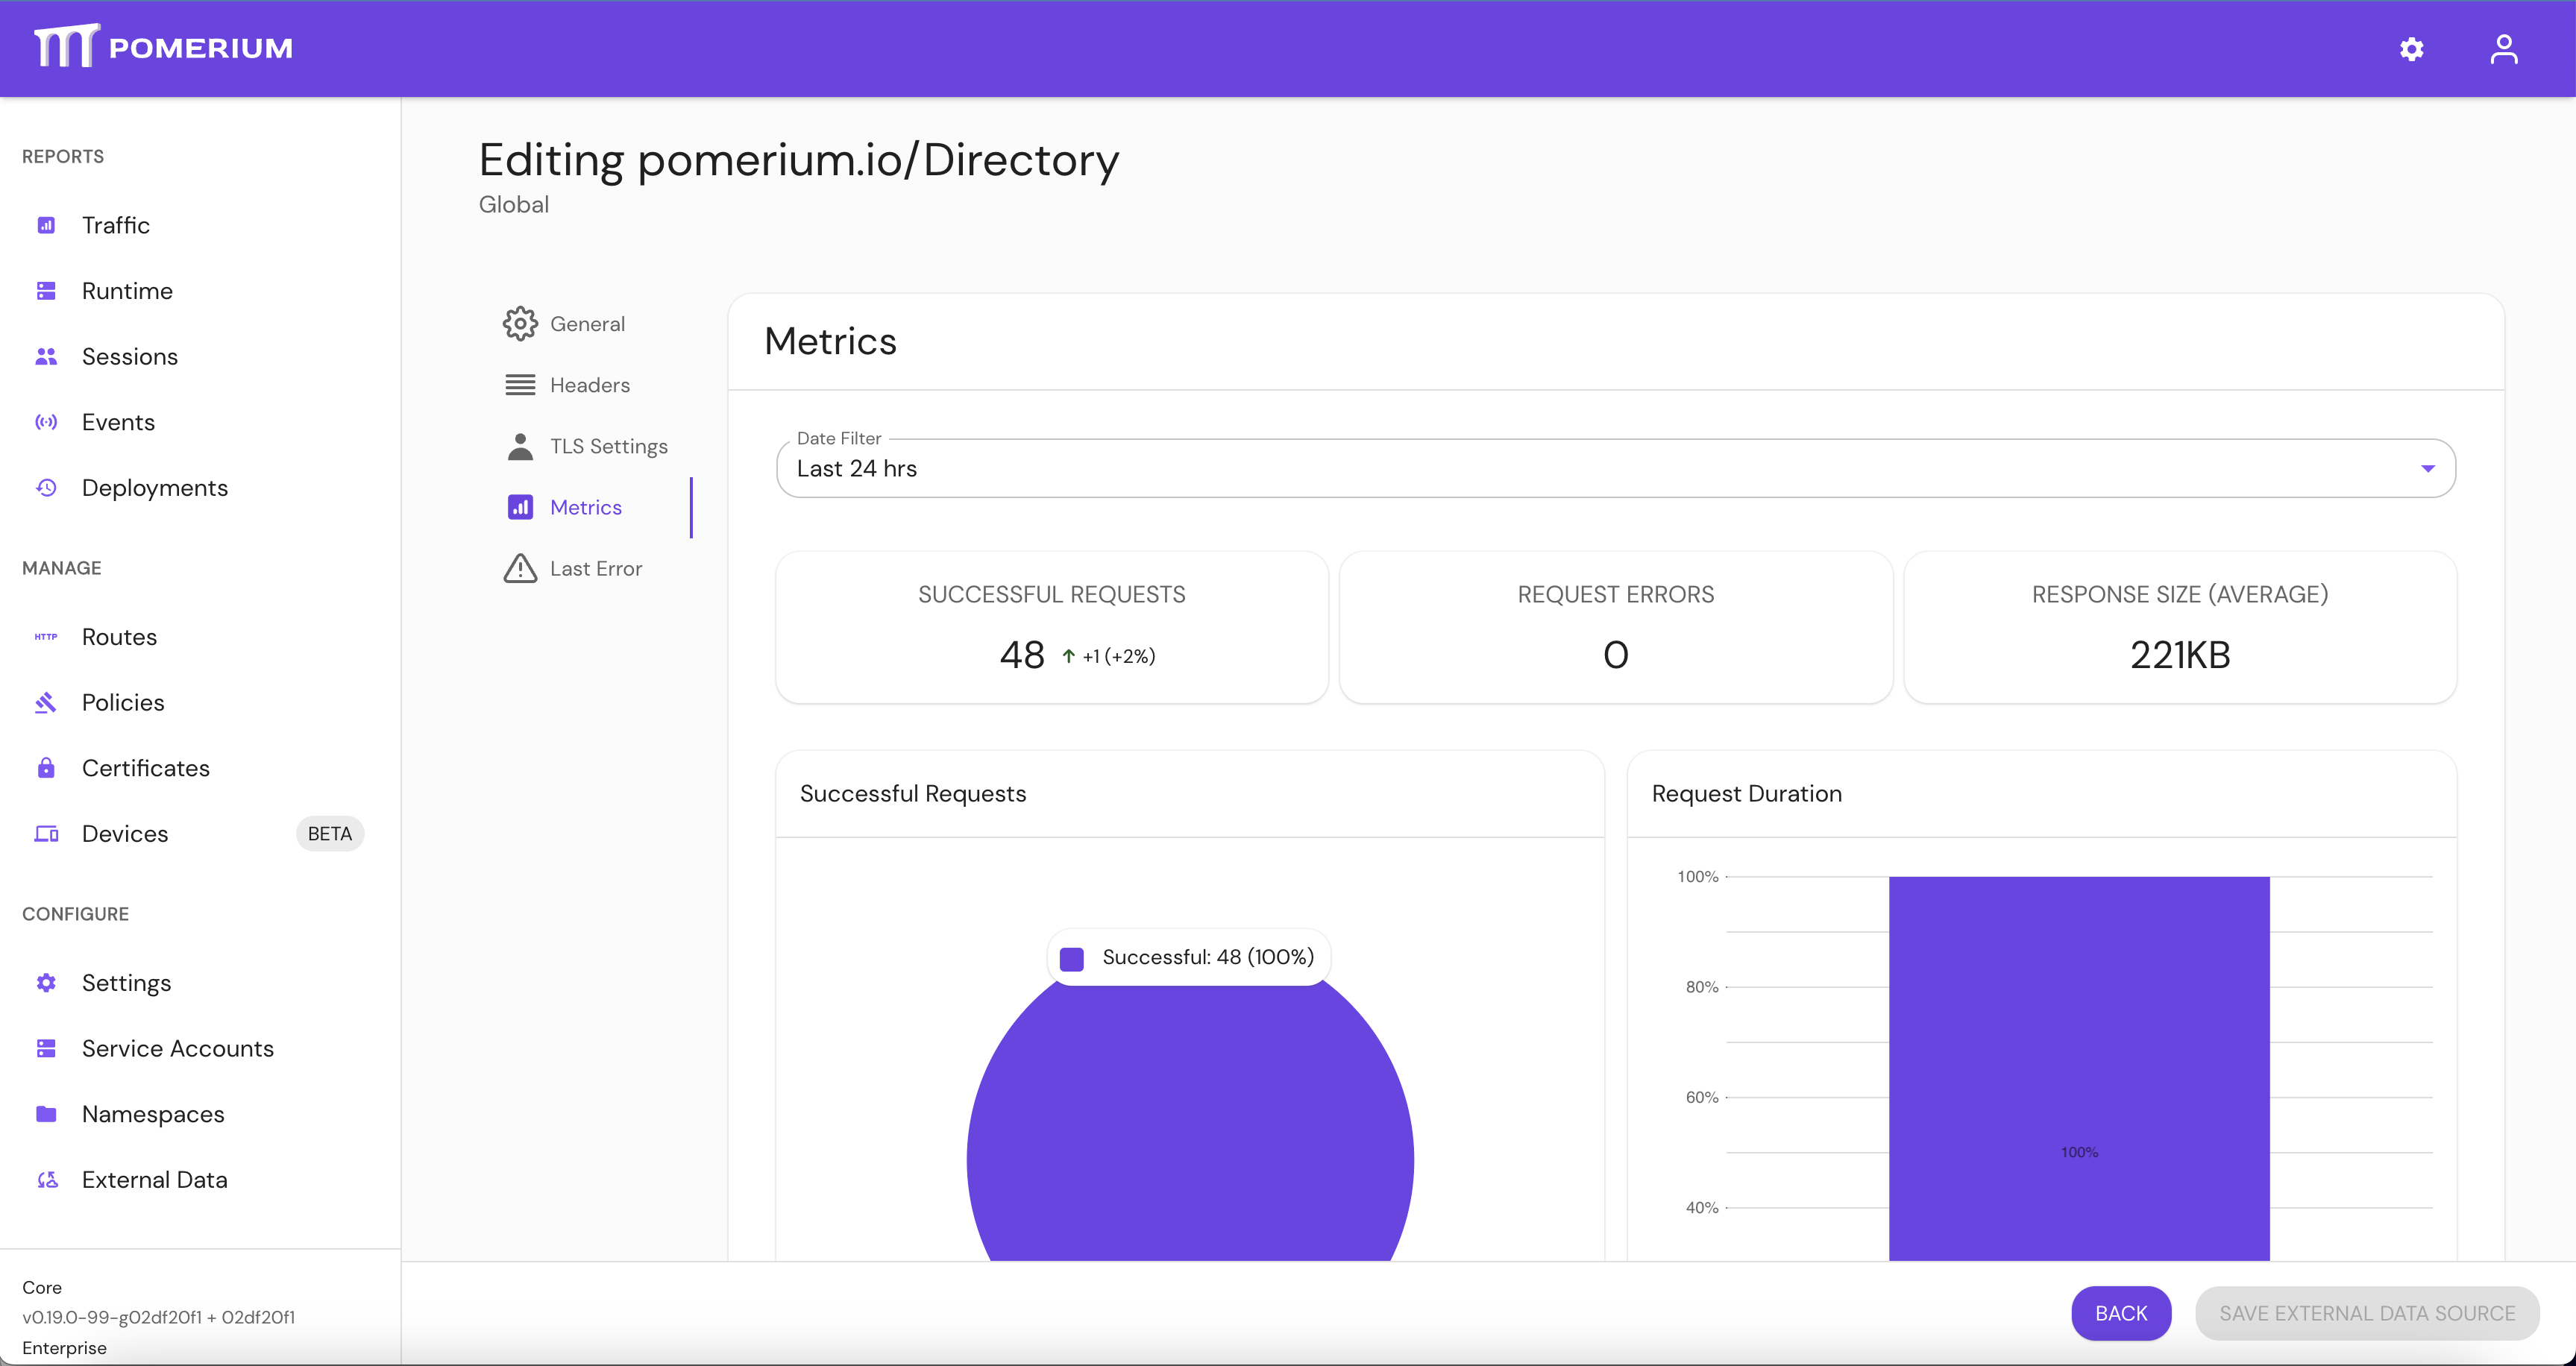Click the BACK button
2576x1366 pixels.
pyautogui.click(x=2120, y=1313)
